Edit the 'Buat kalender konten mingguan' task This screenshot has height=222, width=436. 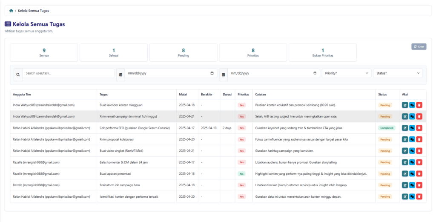coord(405,105)
